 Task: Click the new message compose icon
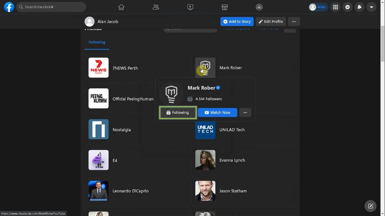pyautogui.click(x=370, y=206)
